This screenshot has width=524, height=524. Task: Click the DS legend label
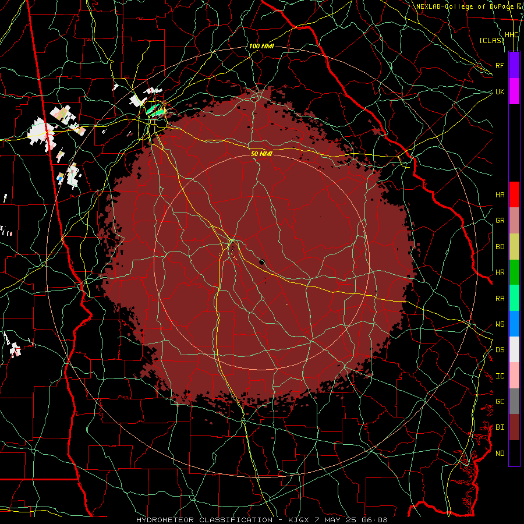coord(500,350)
